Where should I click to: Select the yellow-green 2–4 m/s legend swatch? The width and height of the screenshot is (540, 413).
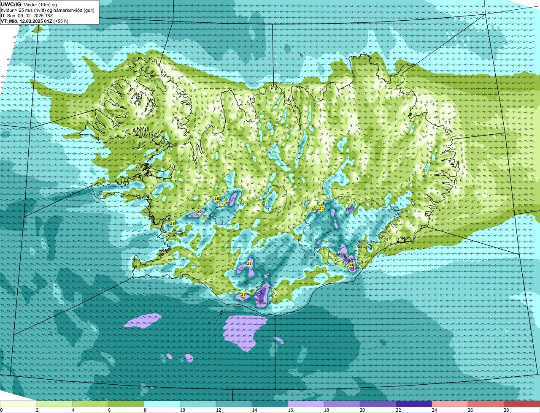click(54, 404)
